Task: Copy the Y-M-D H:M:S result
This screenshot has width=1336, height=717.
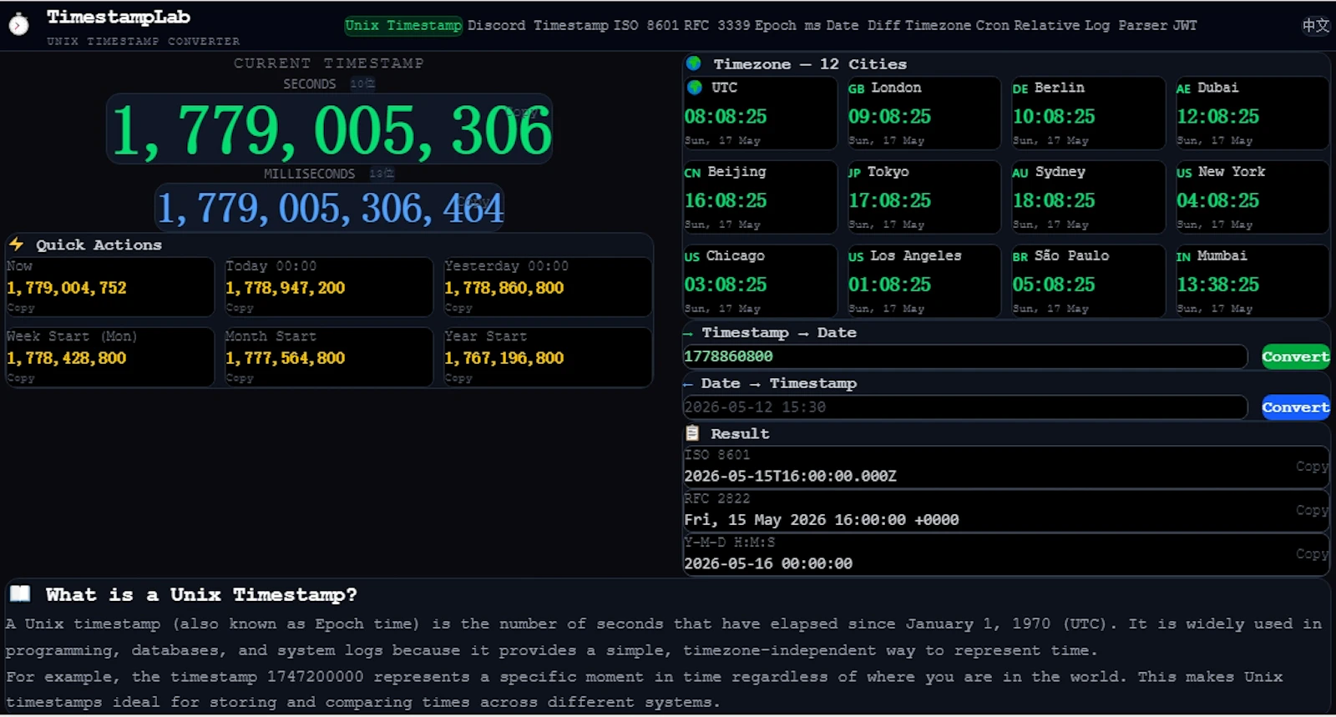Action: pyautogui.click(x=1312, y=553)
